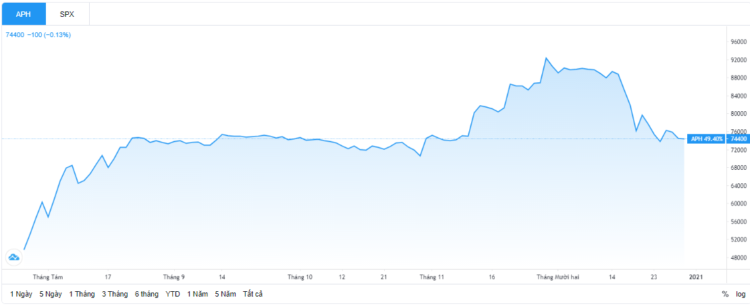
Task: Show year-to-date with YTD
Action: point(173,294)
